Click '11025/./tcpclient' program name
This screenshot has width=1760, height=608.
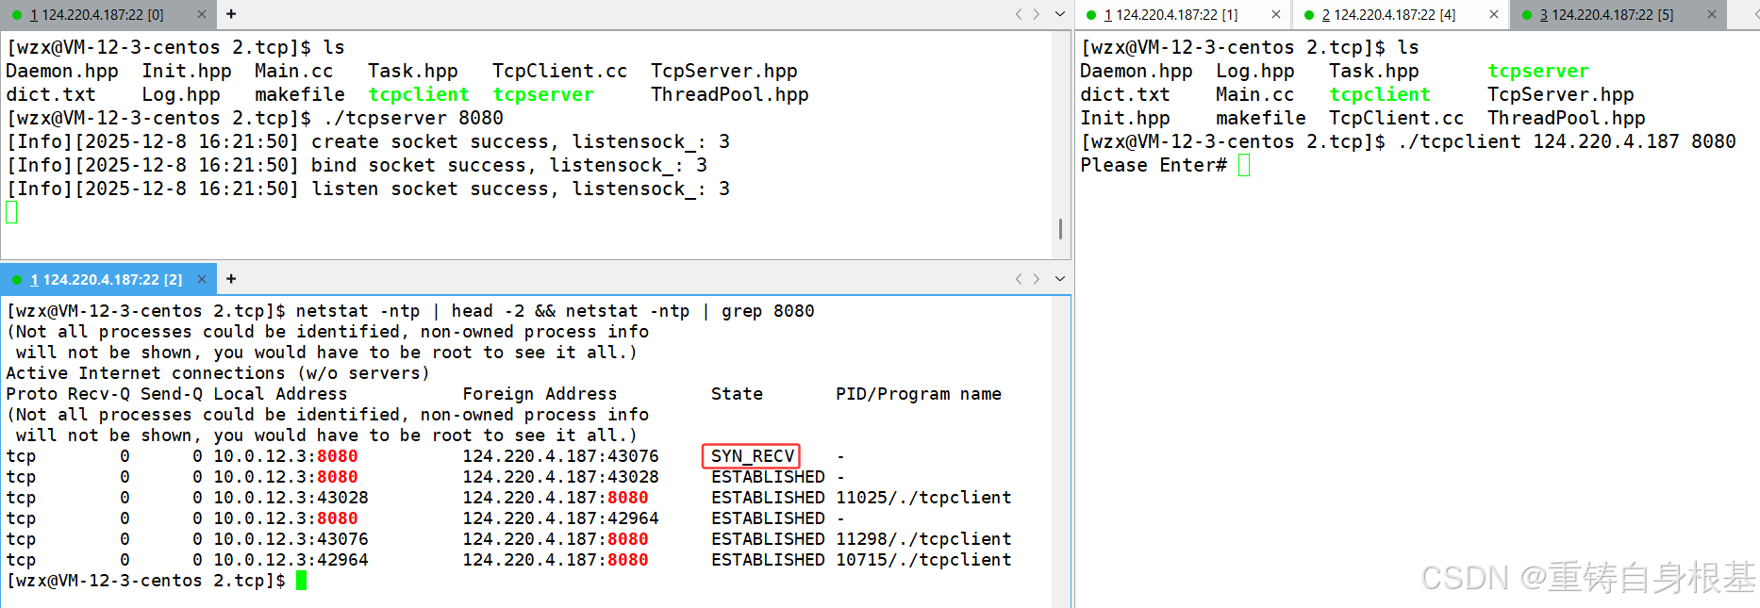coord(923,498)
